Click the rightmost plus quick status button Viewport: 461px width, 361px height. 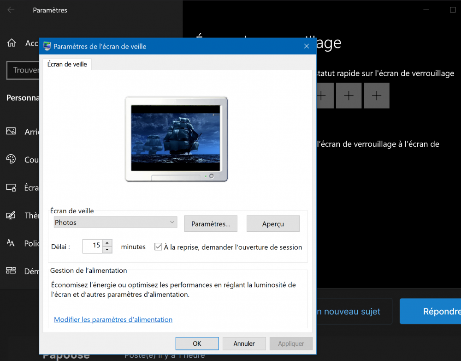tap(377, 96)
